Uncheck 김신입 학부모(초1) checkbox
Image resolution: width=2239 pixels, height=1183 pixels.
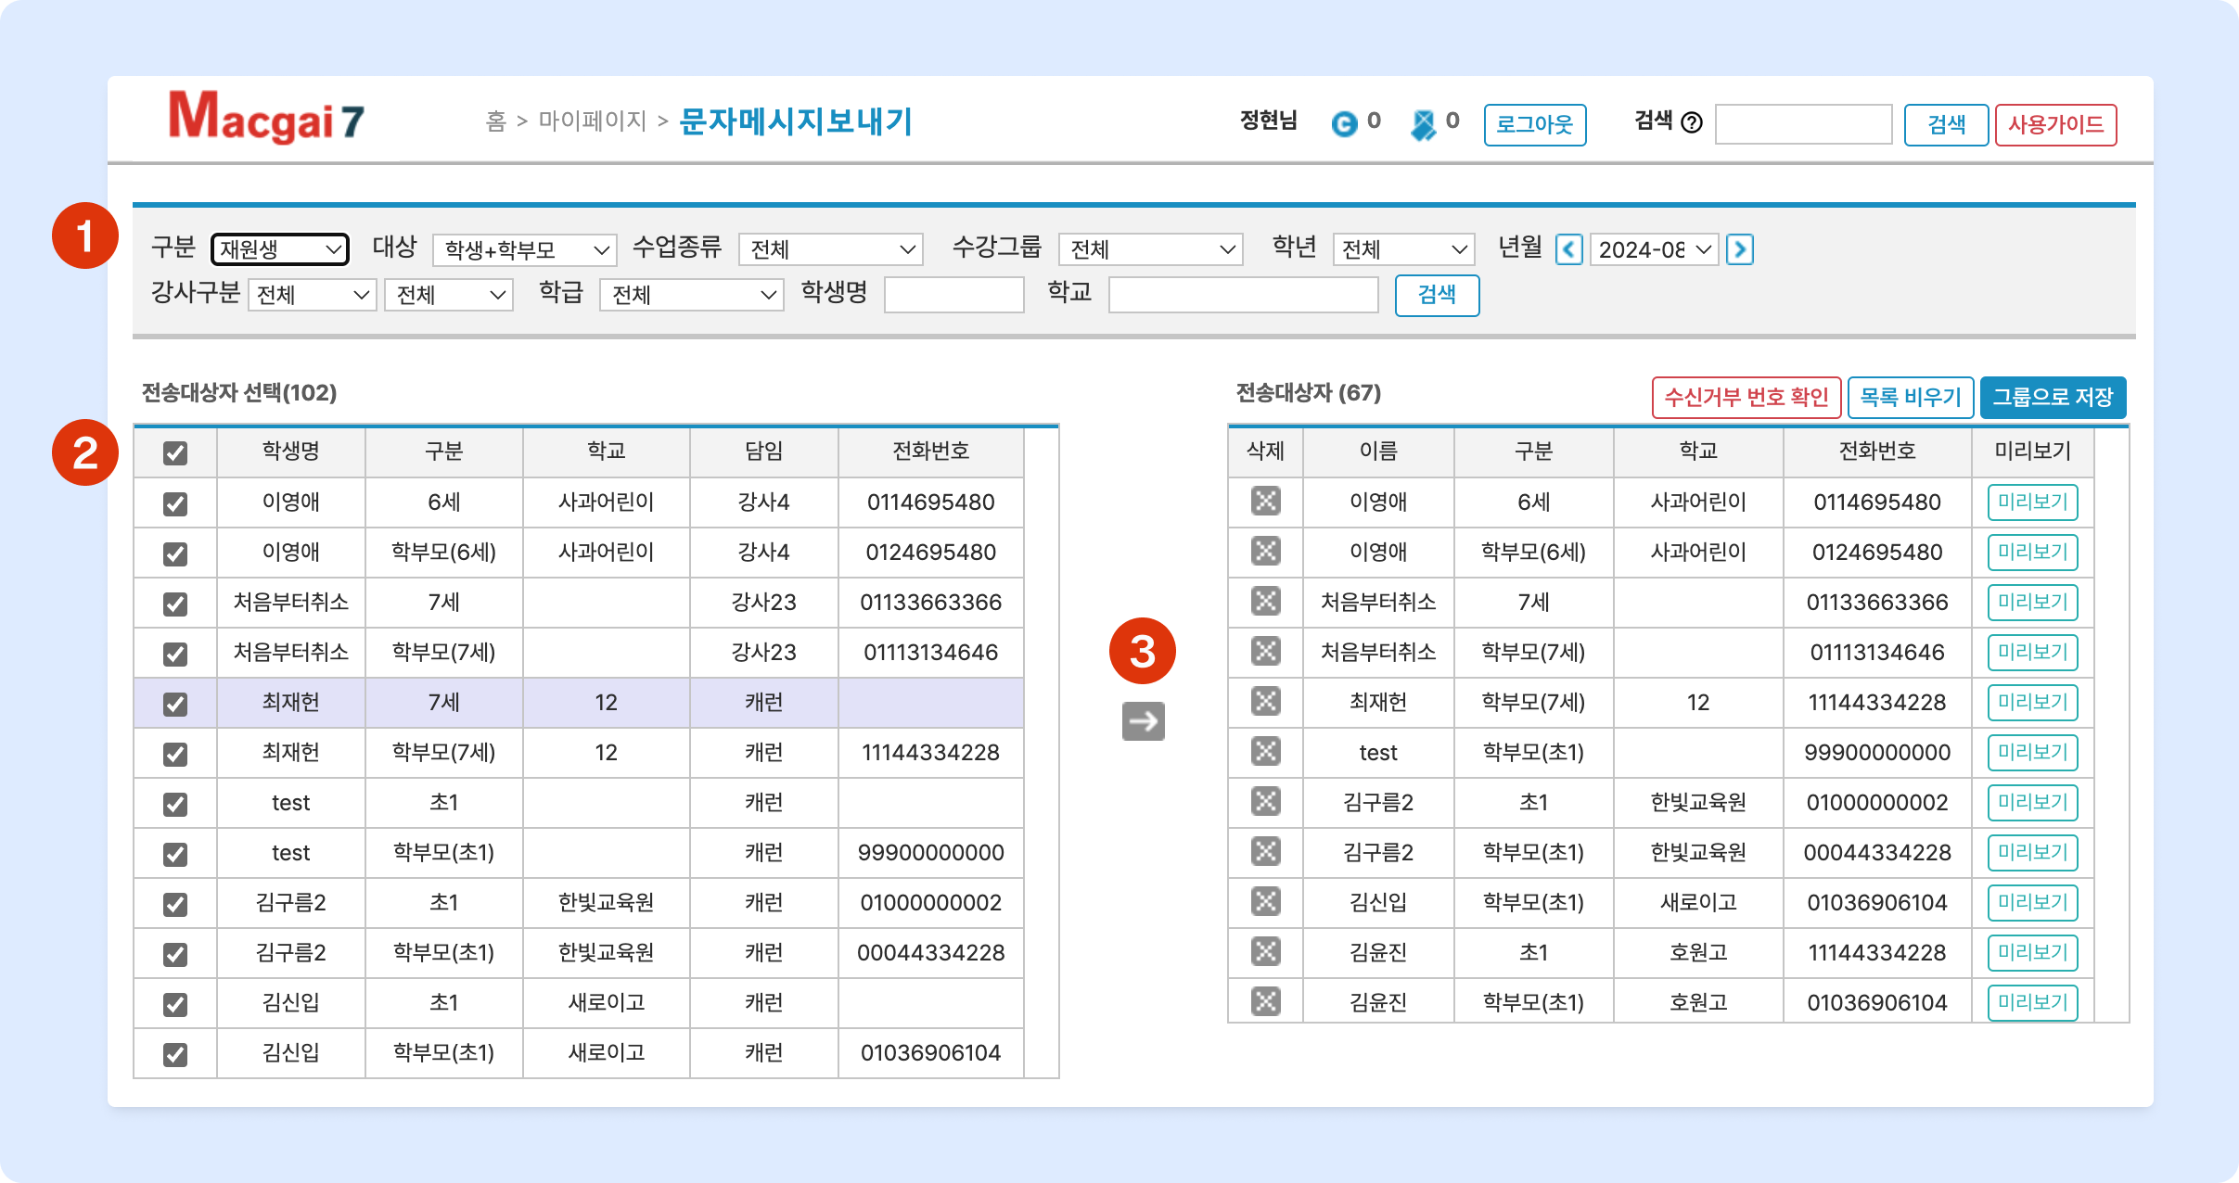coord(175,1054)
